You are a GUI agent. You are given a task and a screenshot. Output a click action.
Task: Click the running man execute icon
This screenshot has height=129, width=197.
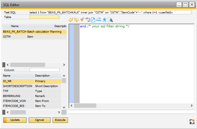pos(105,20)
